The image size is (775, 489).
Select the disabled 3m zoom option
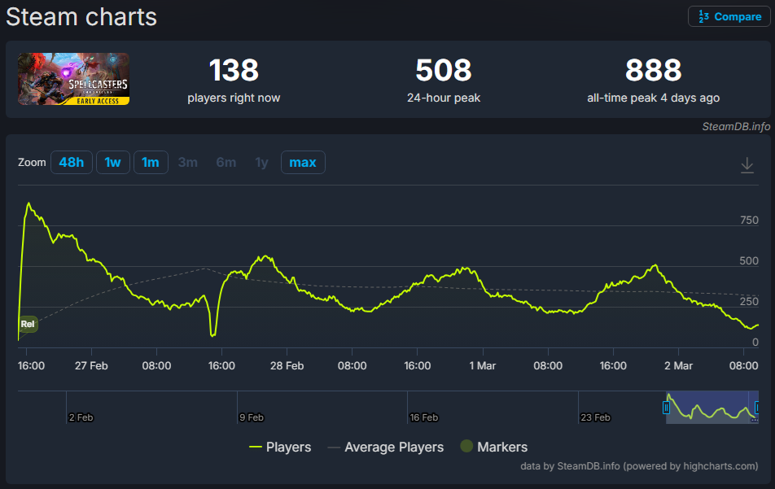188,162
